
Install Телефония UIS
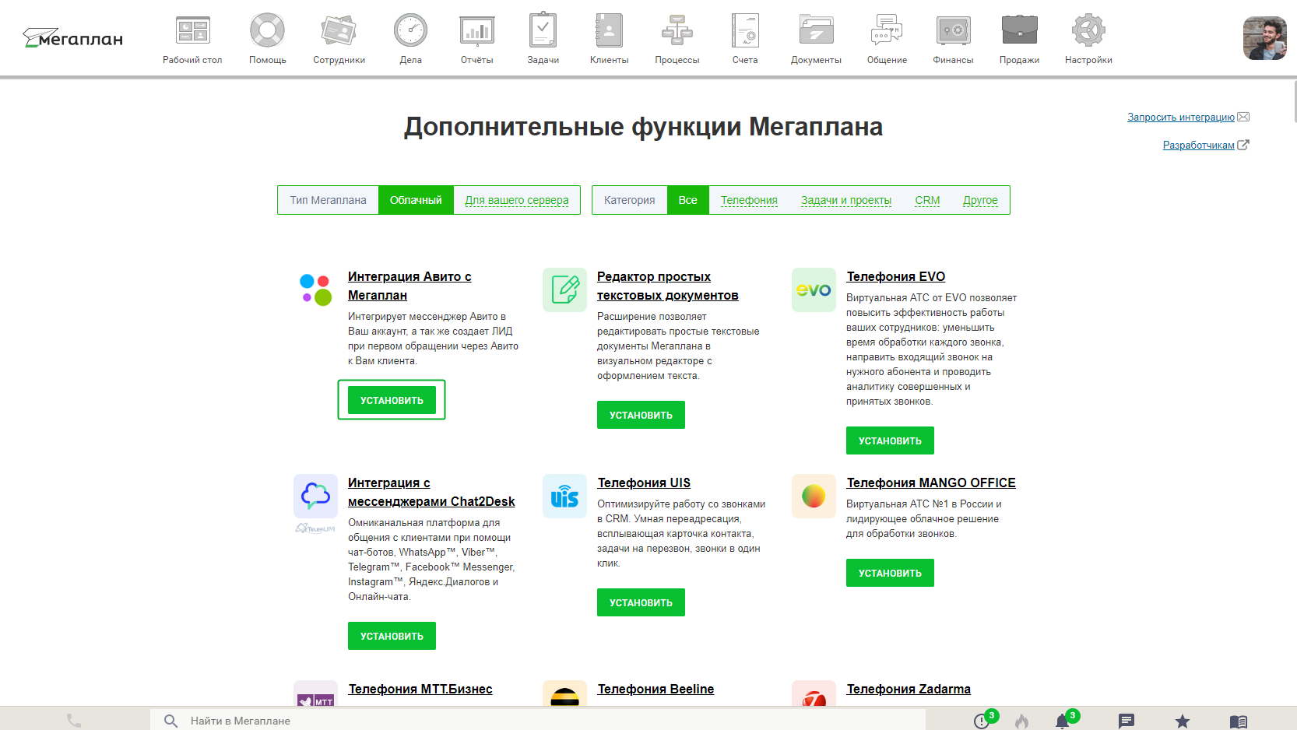click(641, 602)
